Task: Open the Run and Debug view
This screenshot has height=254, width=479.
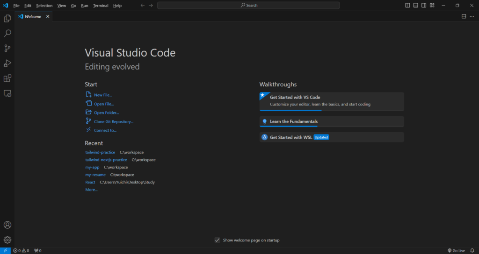Action: 7,63
